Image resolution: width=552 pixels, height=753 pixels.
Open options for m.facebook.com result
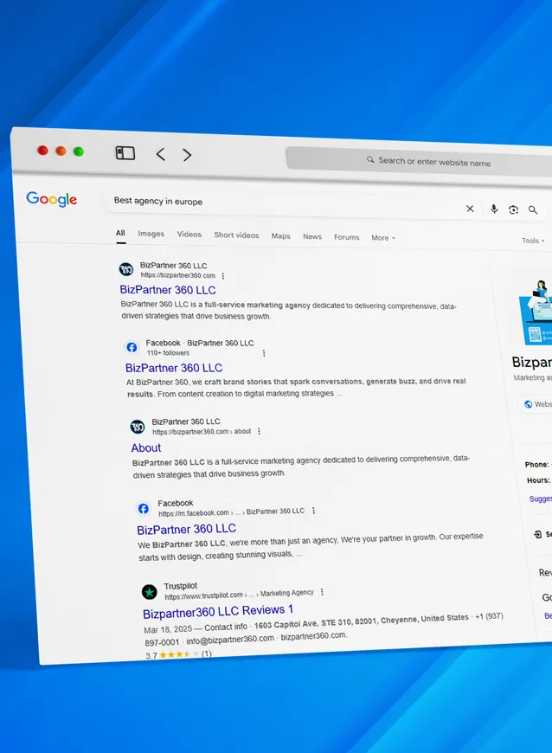pos(313,511)
